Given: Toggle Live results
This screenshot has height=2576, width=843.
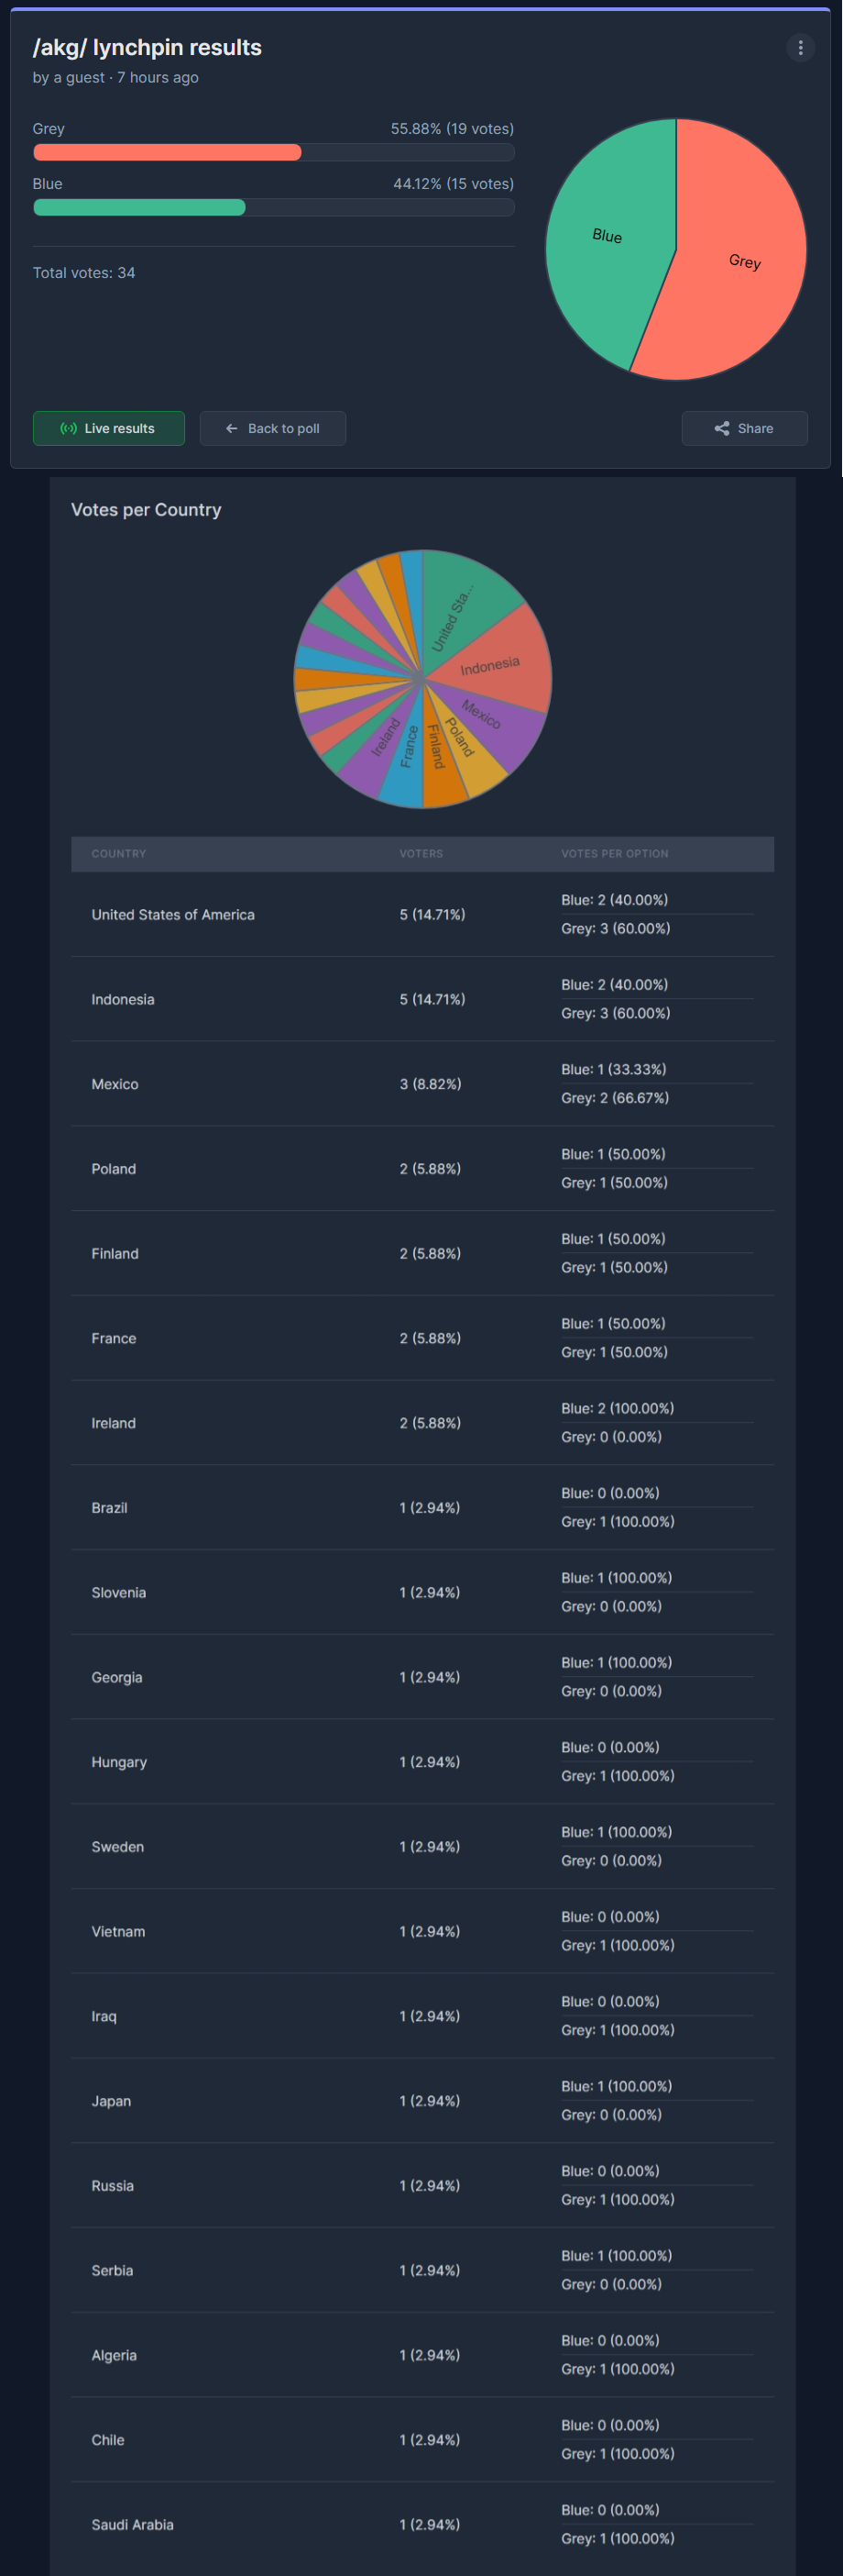Looking at the screenshot, I should pos(109,428).
